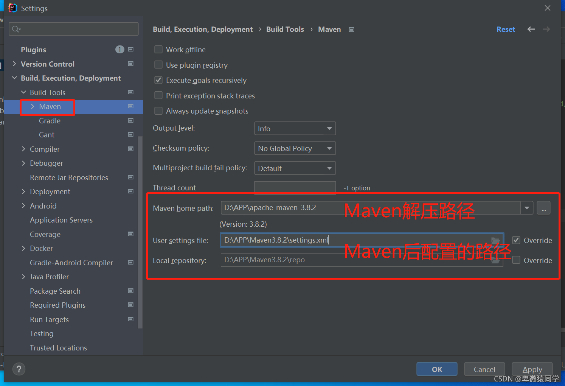The width and height of the screenshot is (565, 386).
Task: Expand the Java Profiler tree node
Action: 23,277
